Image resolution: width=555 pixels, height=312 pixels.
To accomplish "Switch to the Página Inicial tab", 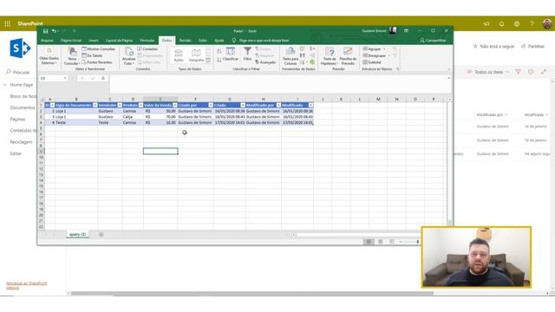I will click(x=71, y=41).
